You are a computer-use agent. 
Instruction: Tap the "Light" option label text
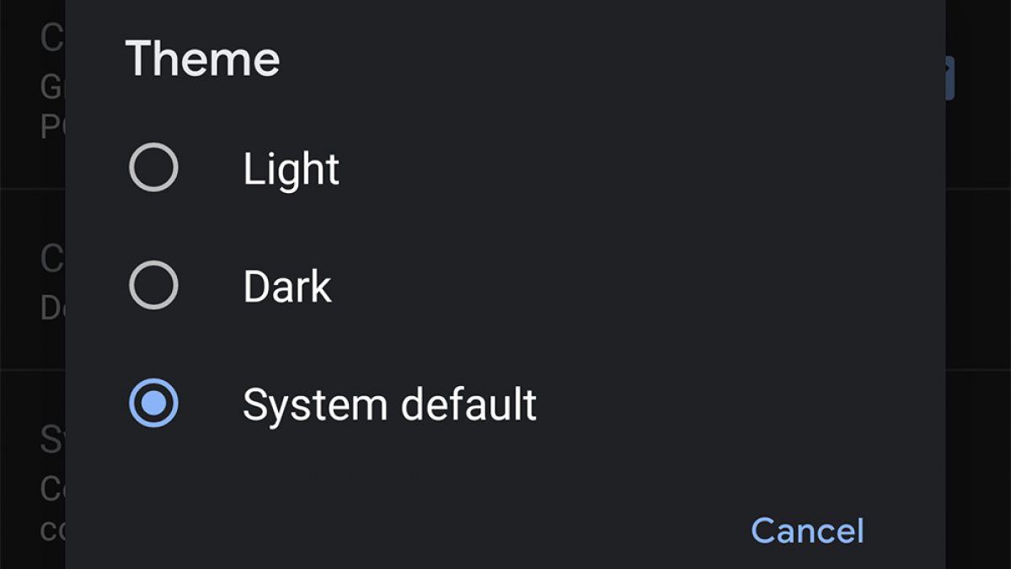[x=291, y=169]
